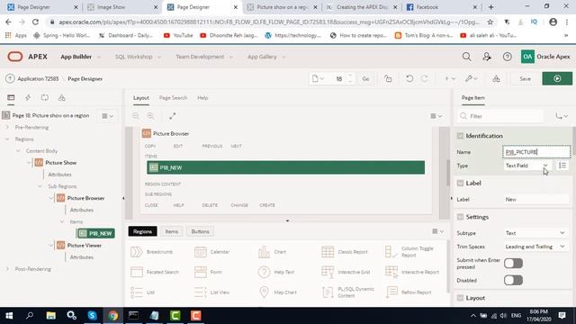Image resolution: width=576 pixels, height=324 pixels.
Task: Open the Help tab in center pane
Action: pyautogui.click(x=202, y=98)
